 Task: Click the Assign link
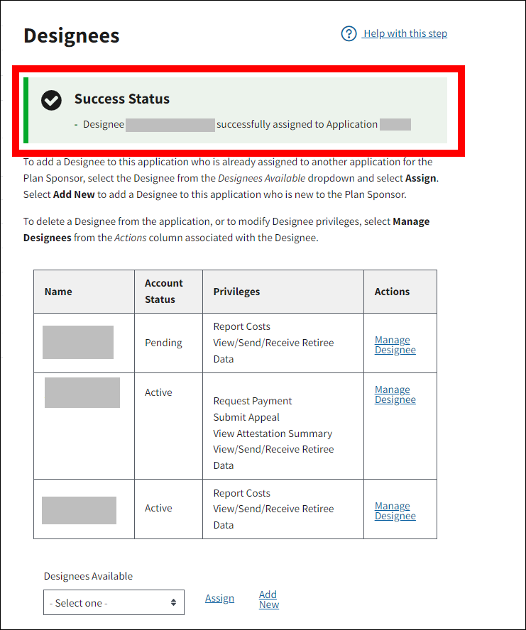[219, 598]
